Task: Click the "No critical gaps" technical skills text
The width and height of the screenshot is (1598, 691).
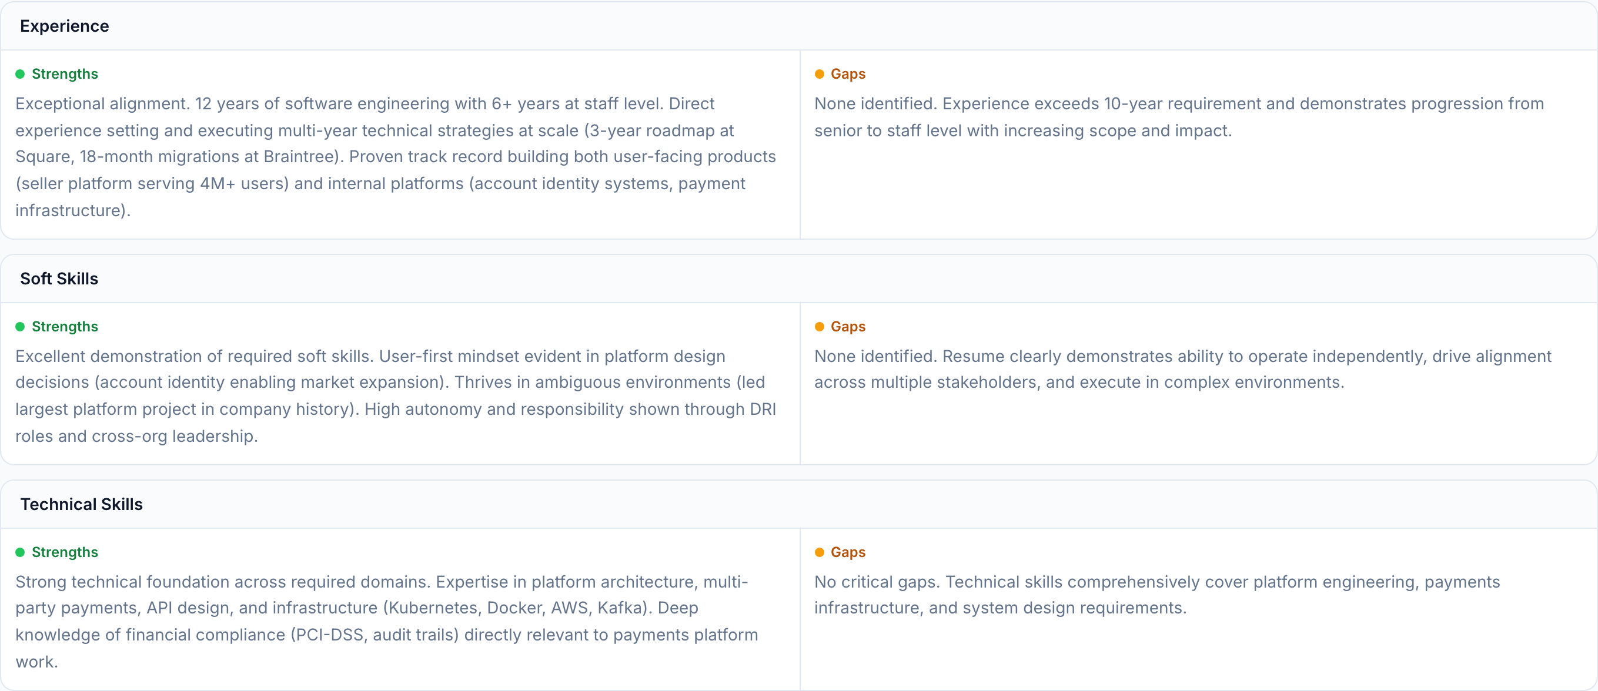Action: [1157, 595]
